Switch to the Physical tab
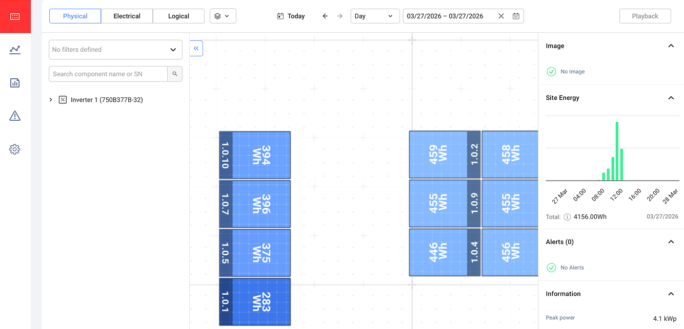 pos(75,16)
